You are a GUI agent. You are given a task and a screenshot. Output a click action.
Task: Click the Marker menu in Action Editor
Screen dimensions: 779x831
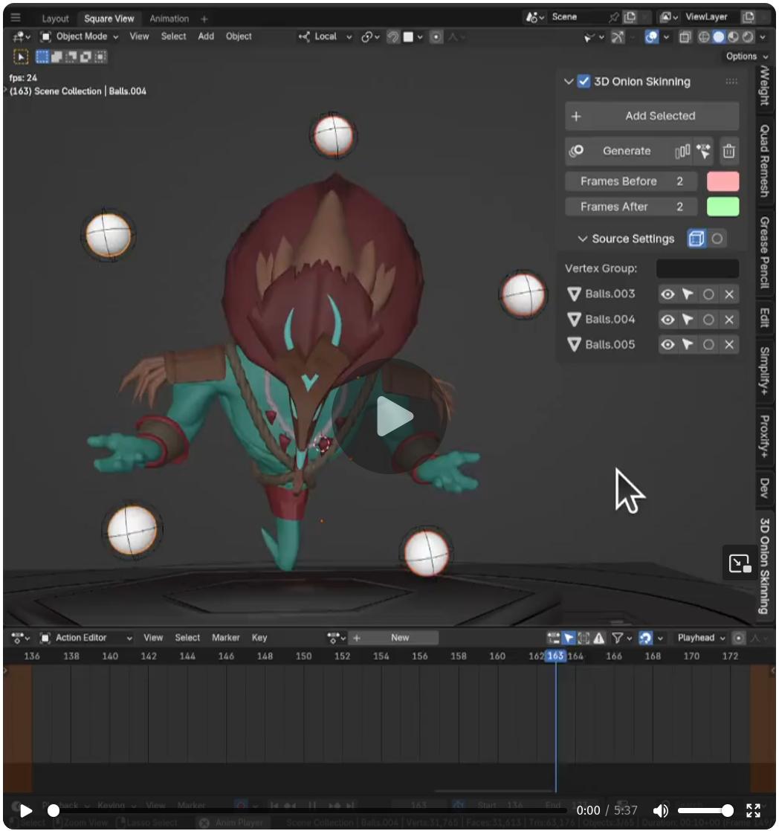coord(226,638)
